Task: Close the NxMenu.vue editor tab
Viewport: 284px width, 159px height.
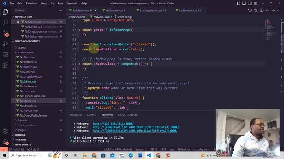Action: [95, 11]
